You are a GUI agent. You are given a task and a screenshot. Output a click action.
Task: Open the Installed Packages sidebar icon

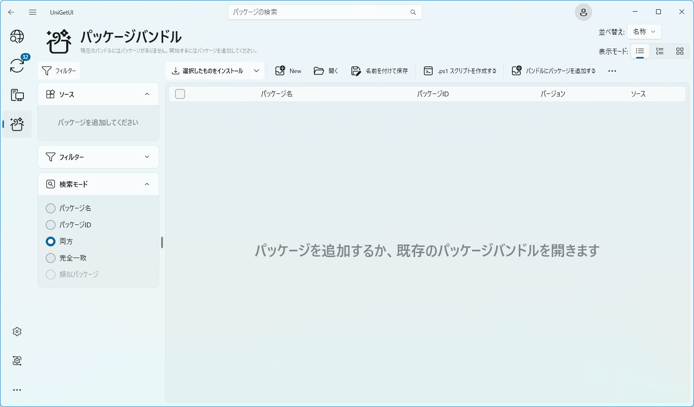coord(17,95)
